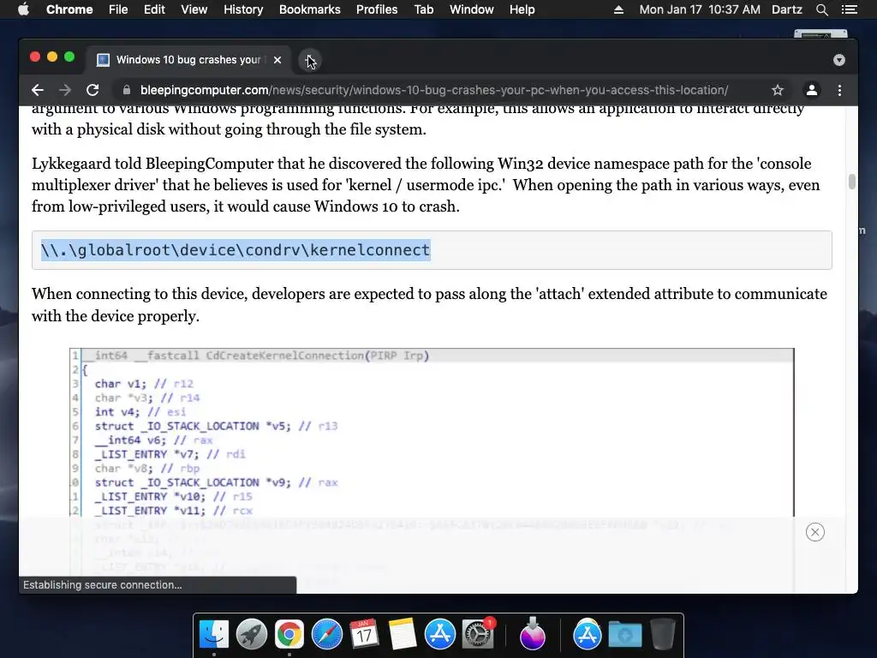Open Chrome's three-dot menu
Image resolution: width=877 pixels, height=658 pixels.
click(839, 90)
